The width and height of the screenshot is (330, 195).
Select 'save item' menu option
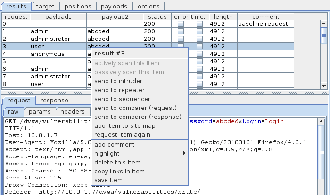pyautogui.click(x=108, y=180)
